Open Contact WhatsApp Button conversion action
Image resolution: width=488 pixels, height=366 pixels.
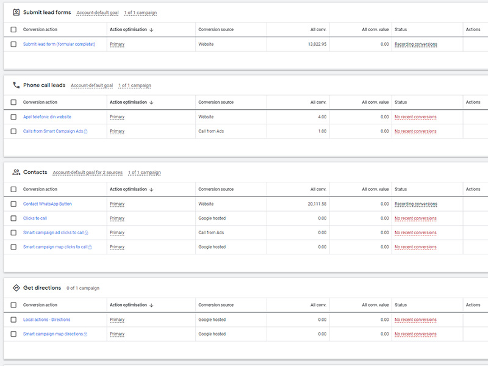pos(48,204)
